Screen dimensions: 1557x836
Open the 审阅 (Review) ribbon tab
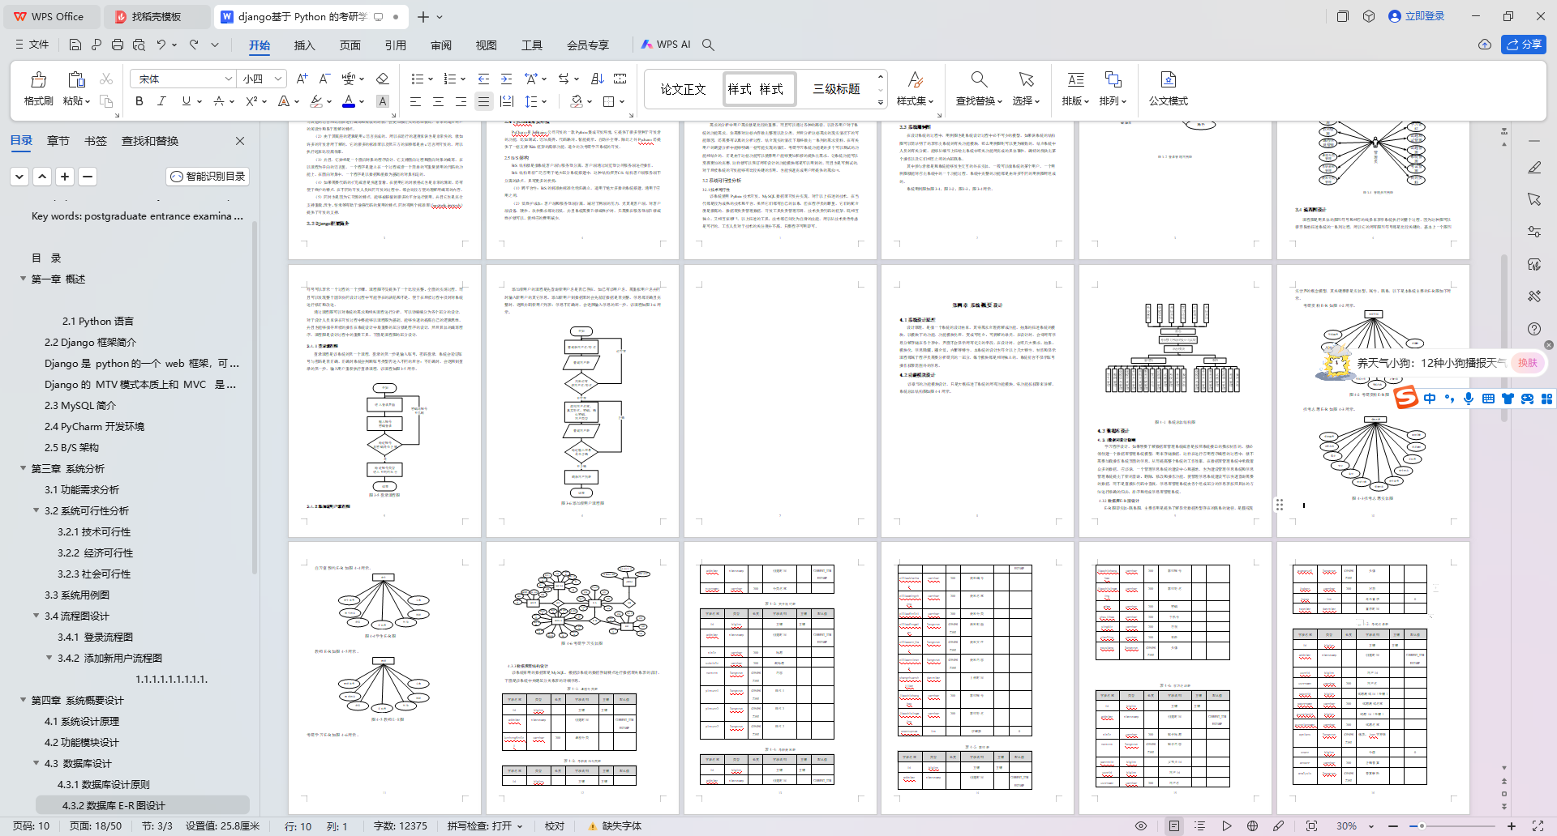click(x=441, y=45)
